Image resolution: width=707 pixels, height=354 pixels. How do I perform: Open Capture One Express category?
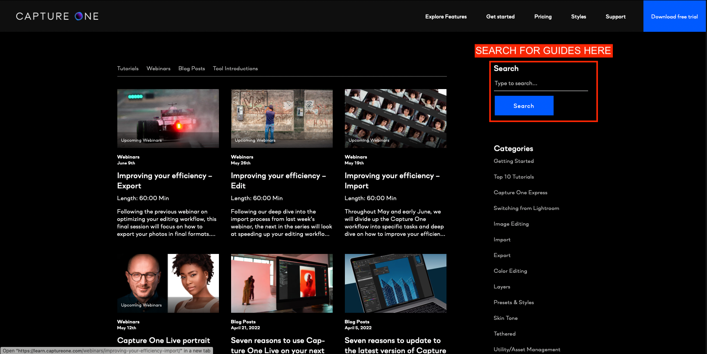pos(520,192)
